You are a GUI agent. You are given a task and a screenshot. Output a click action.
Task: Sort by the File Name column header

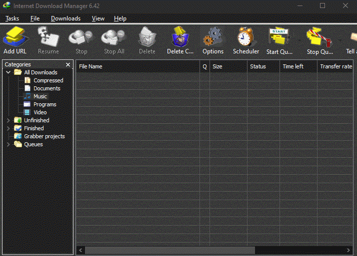(x=137, y=66)
